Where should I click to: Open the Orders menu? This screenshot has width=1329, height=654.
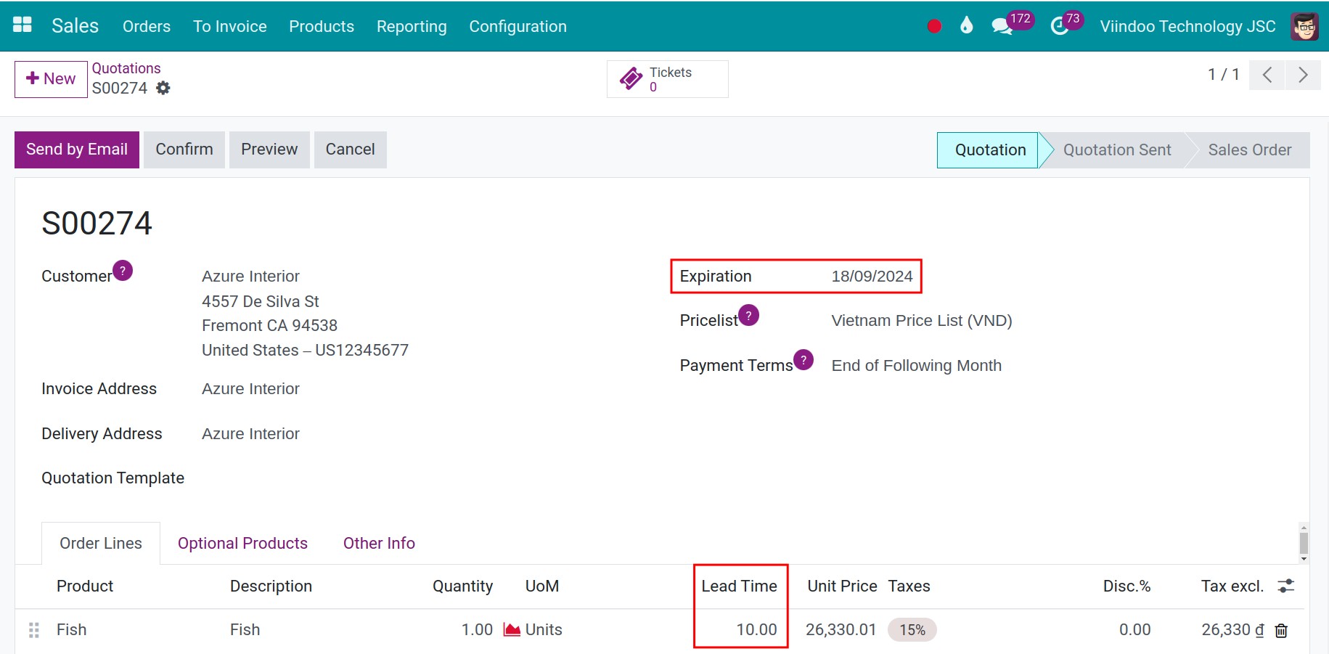[x=147, y=26]
